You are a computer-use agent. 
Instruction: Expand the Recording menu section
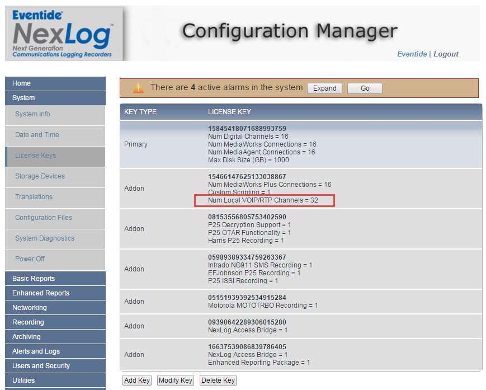tap(55, 322)
